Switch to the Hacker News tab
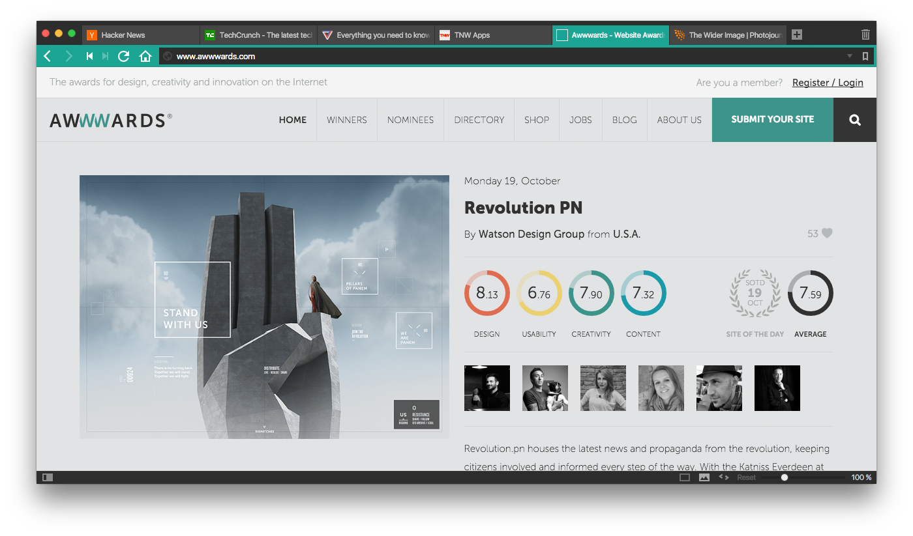The image size is (913, 536). tap(141, 35)
